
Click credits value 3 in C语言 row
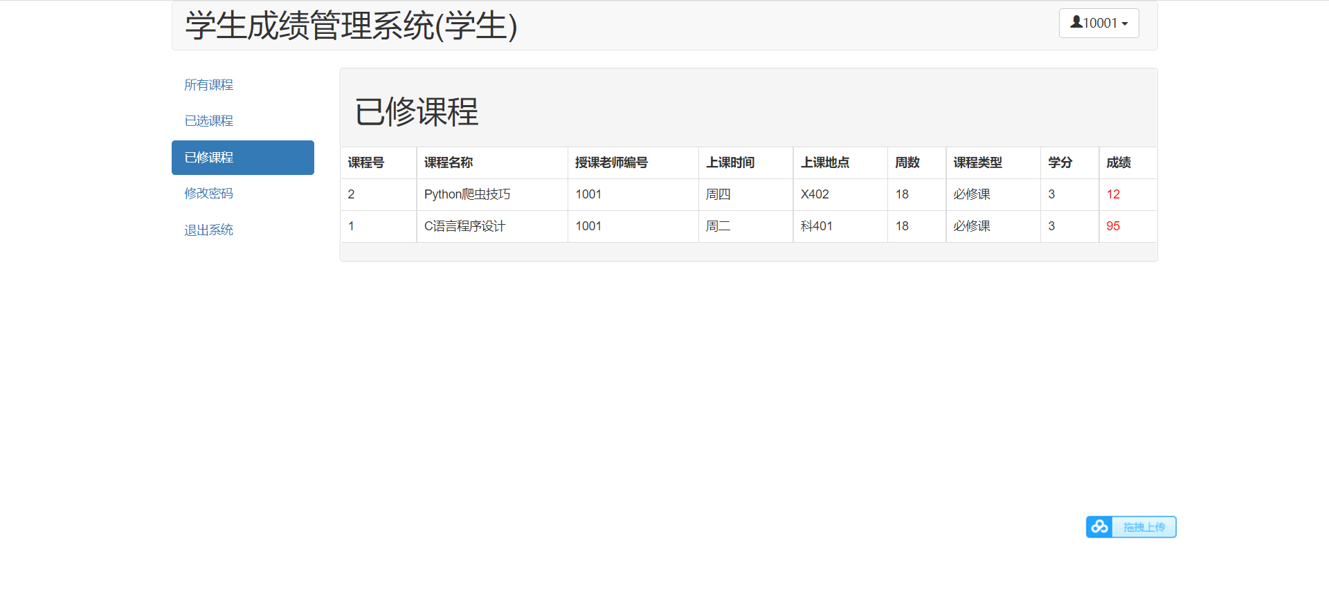(1070, 226)
